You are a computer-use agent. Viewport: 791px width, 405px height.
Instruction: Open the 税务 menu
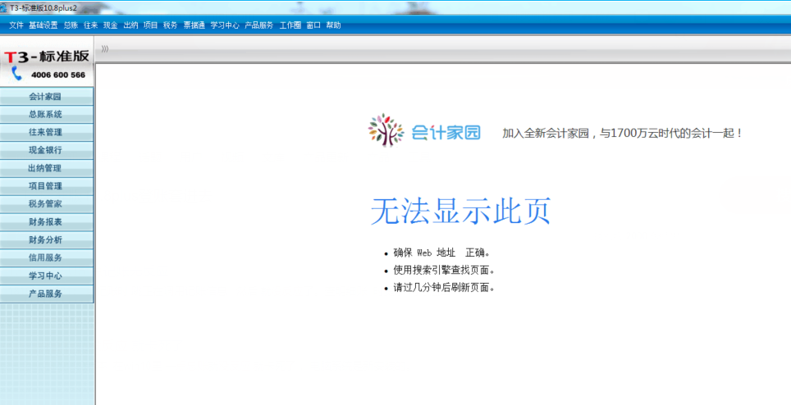[170, 25]
